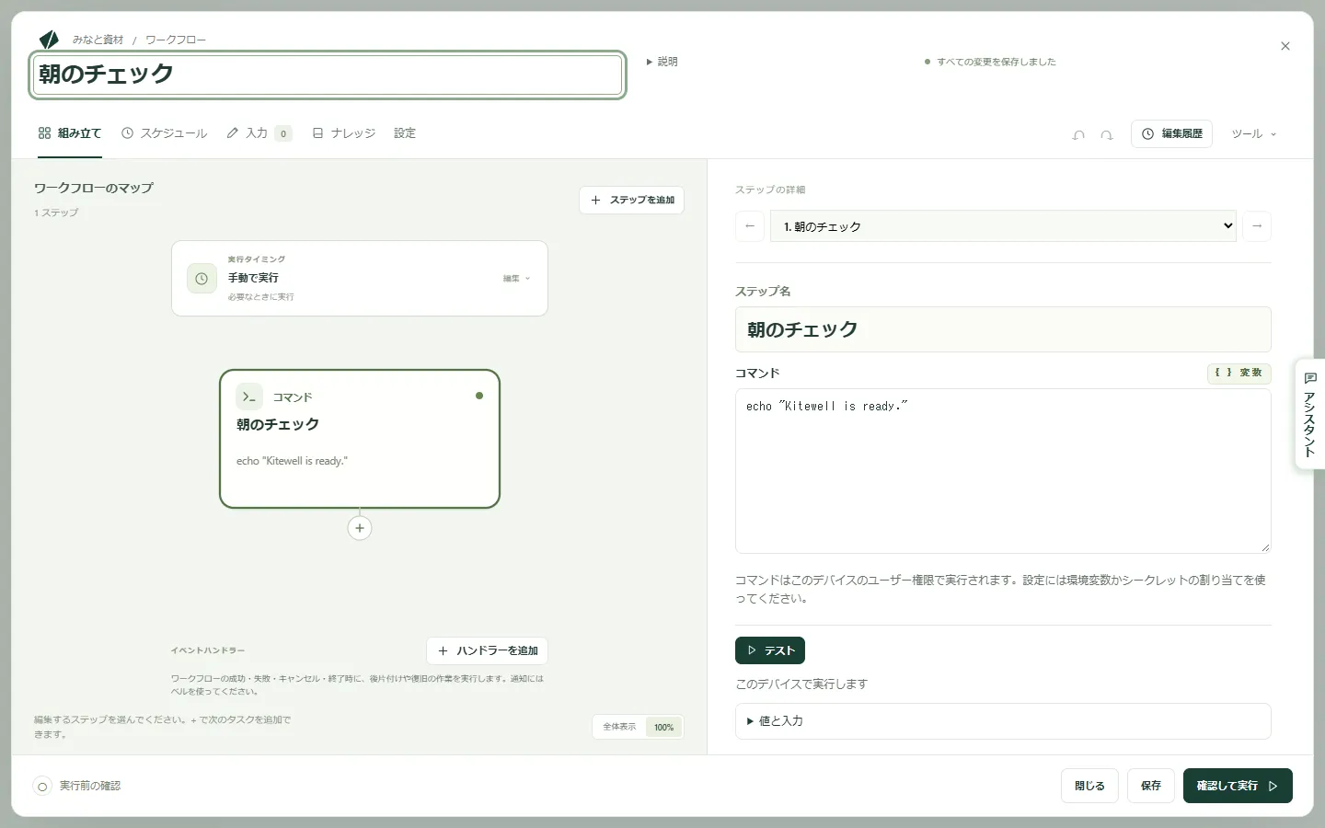
Task: Click the 100% zoom level button
Action: 663,727
